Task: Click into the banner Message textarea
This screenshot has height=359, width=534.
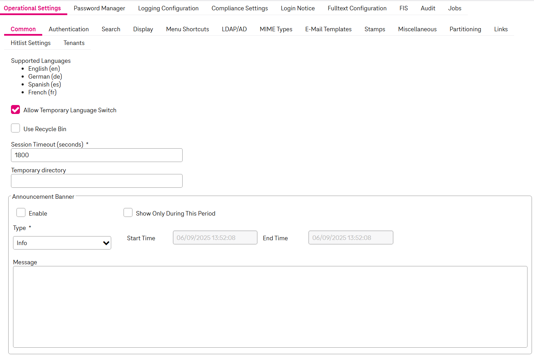Action: click(x=270, y=307)
